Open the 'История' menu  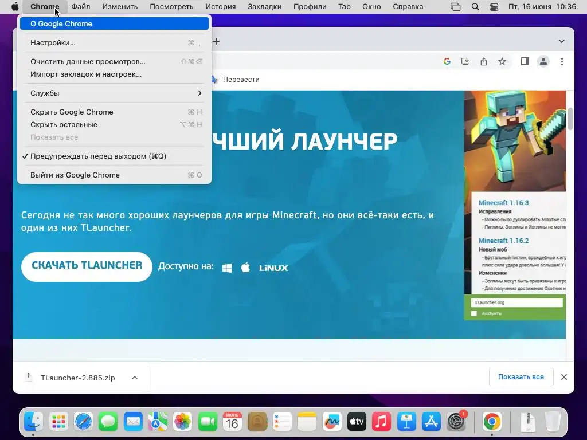coord(221,7)
